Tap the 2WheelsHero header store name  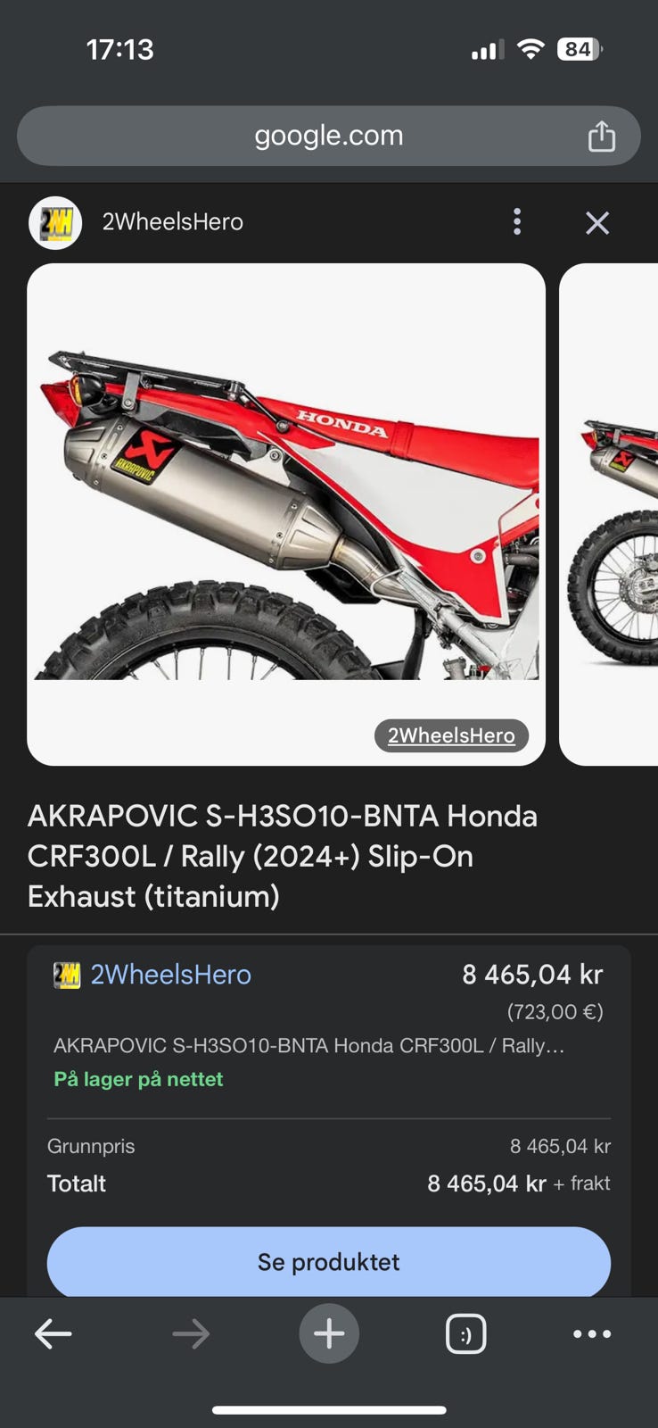173,222
